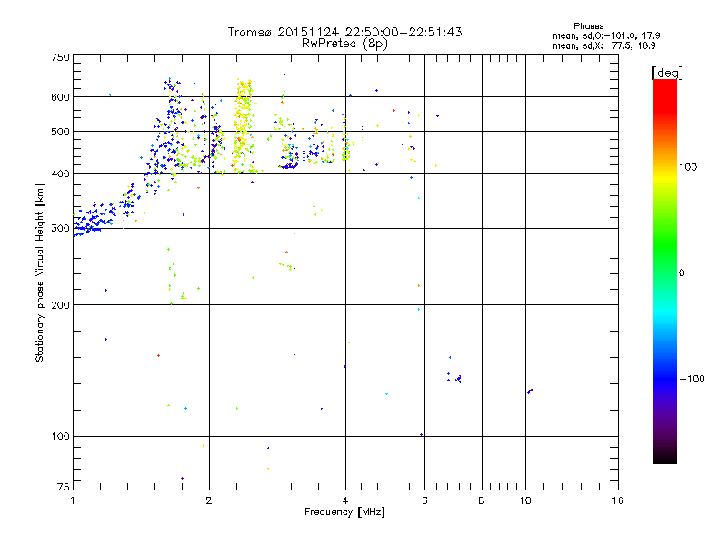Select the 'mean, sd,O:-101.0, 17.9' statistics line

click(x=606, y=35)
